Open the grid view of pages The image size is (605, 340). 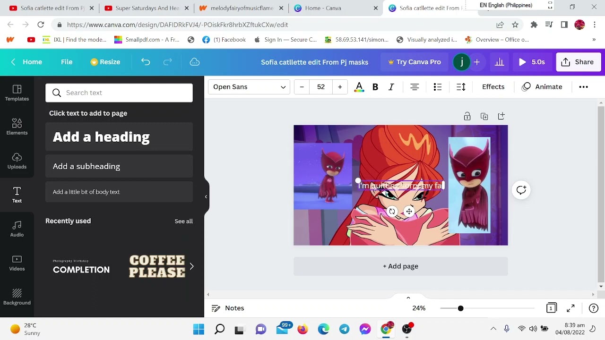551,308
